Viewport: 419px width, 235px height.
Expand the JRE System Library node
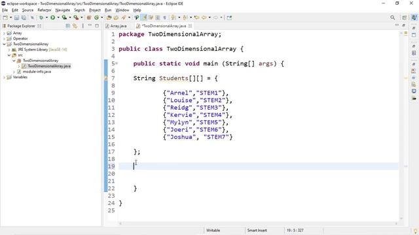pyautogui.click(x=9, y=50)
